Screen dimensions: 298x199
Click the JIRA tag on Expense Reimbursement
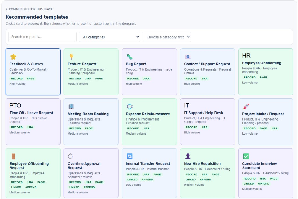pos(146,128)
